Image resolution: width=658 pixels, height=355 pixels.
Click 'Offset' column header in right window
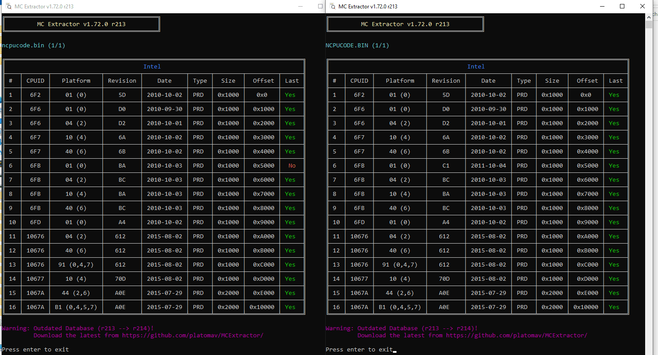pyautogui.click(x=588, y=81)
